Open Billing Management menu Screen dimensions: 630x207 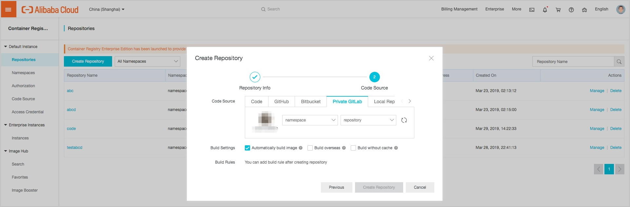[459, 9]
